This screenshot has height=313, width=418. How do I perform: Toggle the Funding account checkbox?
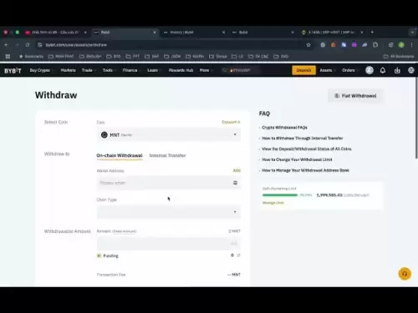point(99,255)
